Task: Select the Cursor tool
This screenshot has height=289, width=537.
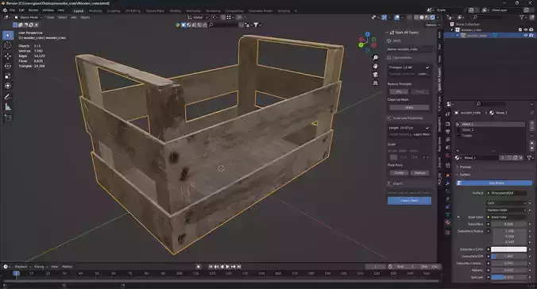Action: 8,45
